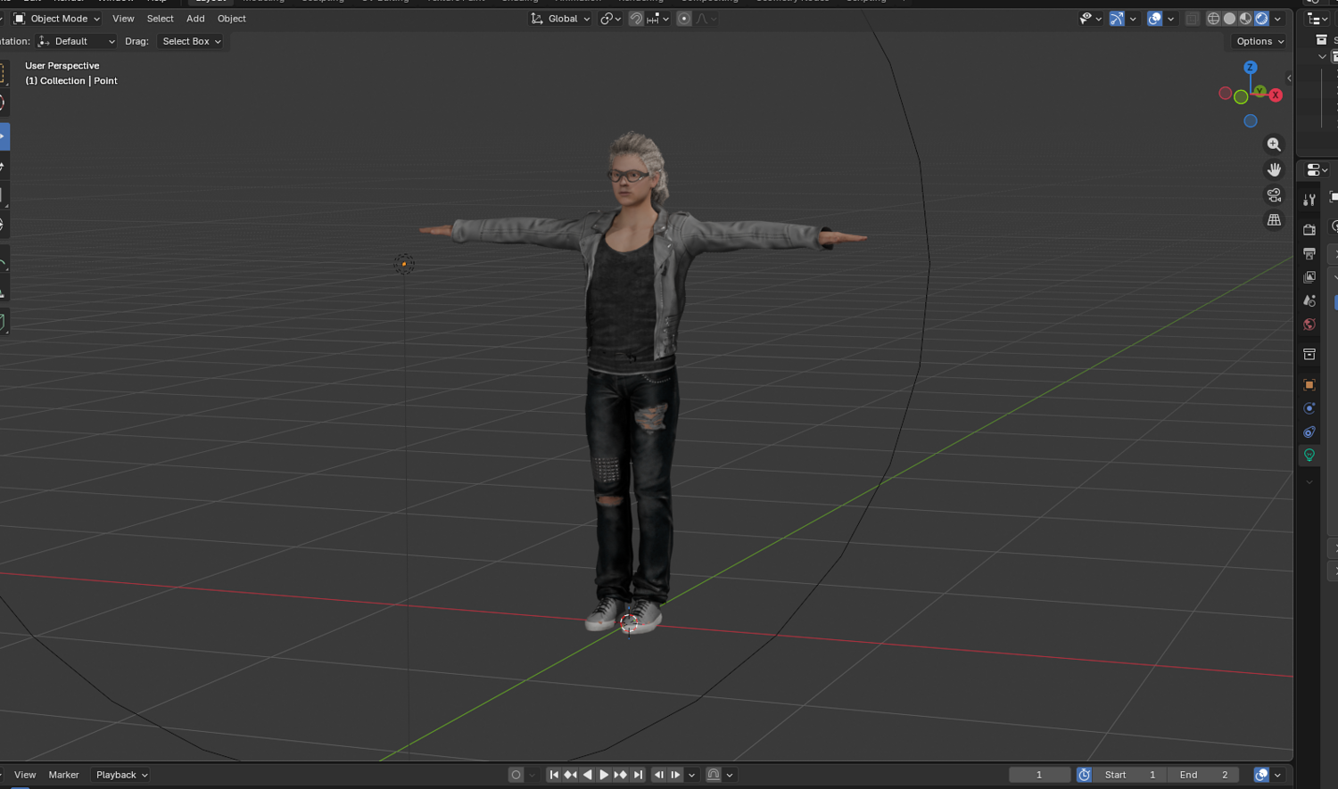Open the object visibility and selectability dropdown
The image size is (1338, 789).
click(x=1091, y=19)
